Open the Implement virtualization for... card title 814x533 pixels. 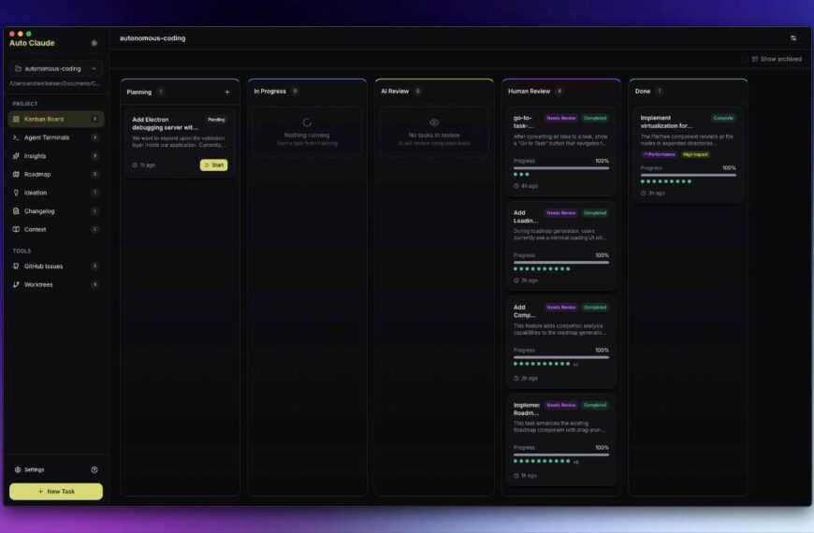[x=666, y=122]
